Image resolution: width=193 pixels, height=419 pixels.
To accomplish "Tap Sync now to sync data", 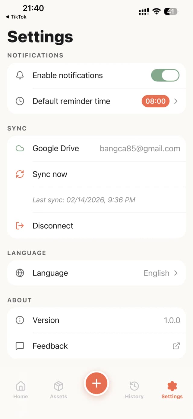I will click(50, 174).
